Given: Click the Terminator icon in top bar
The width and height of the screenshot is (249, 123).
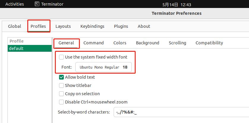Looking at the screenshot, I should 37,4.
